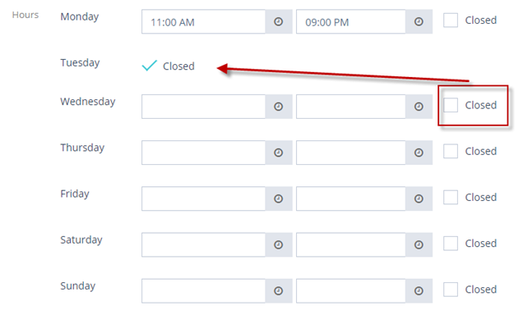Viewport: 528px width, 324px height.
Task: Uncheck the Tuesday Closed checkmark
Action: [x=150, y=66]
